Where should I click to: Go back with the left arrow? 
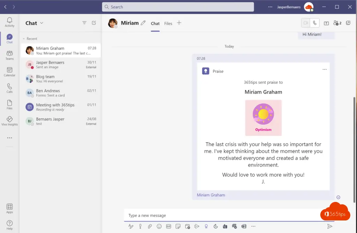click(x=6, y=7)
